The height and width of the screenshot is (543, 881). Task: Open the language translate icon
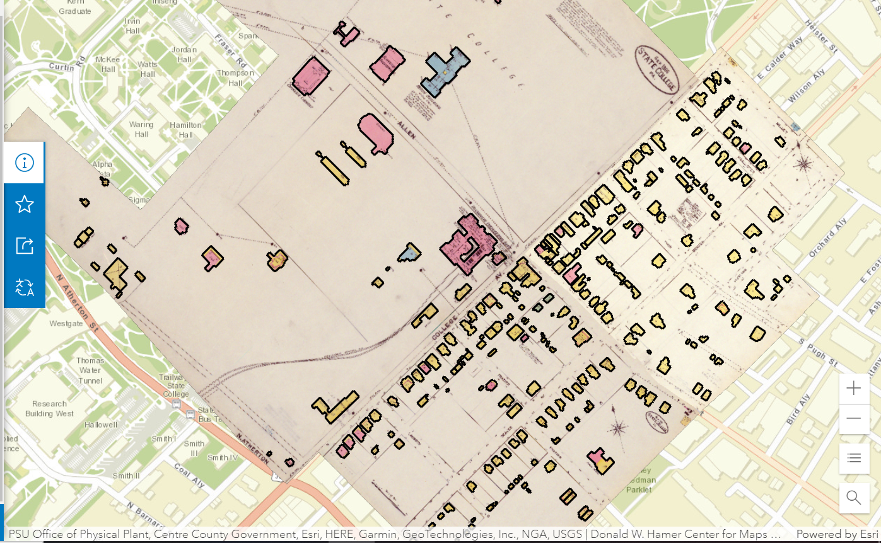point(24,287)
